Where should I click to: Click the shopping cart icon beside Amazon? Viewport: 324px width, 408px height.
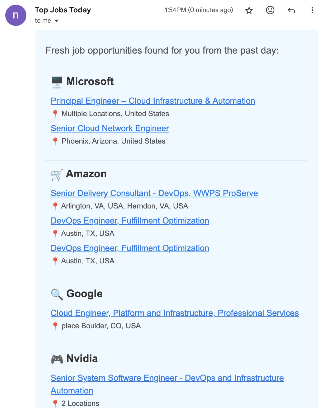pos(56,174)
